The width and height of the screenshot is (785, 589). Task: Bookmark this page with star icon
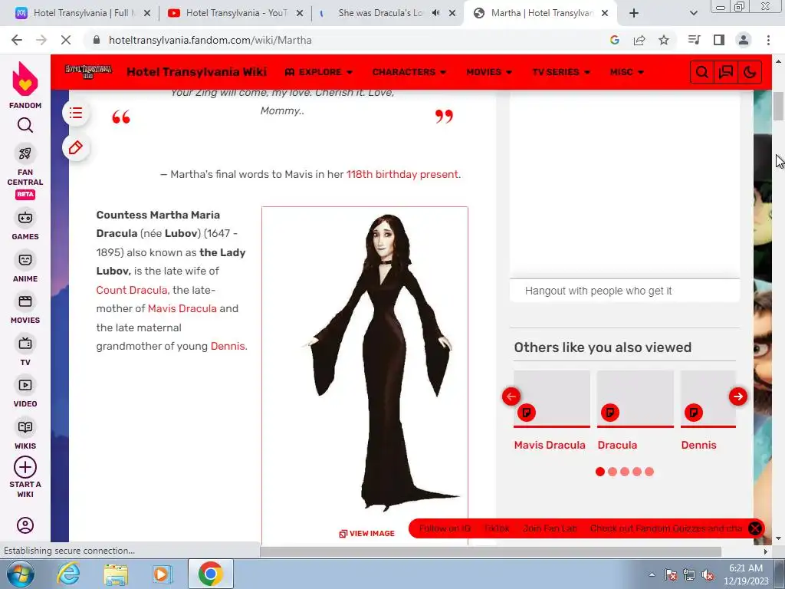pos(664,40)
